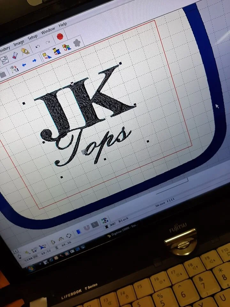
Task: Launch Internet Explorer from the taskbar
Action: click(x=51, y=260)
